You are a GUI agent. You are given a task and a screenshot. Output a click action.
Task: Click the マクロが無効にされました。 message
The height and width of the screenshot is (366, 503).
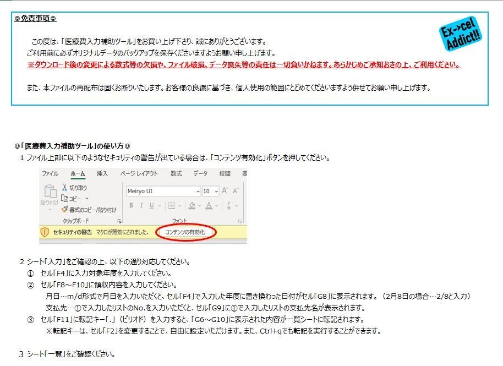tap(123, 232)
